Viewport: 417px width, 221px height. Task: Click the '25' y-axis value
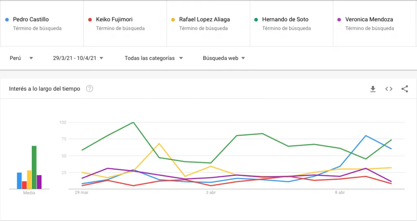coord(64,172)
